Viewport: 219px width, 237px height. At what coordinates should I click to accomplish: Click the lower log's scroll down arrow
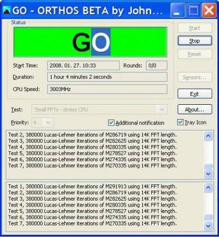coord(209,226)
